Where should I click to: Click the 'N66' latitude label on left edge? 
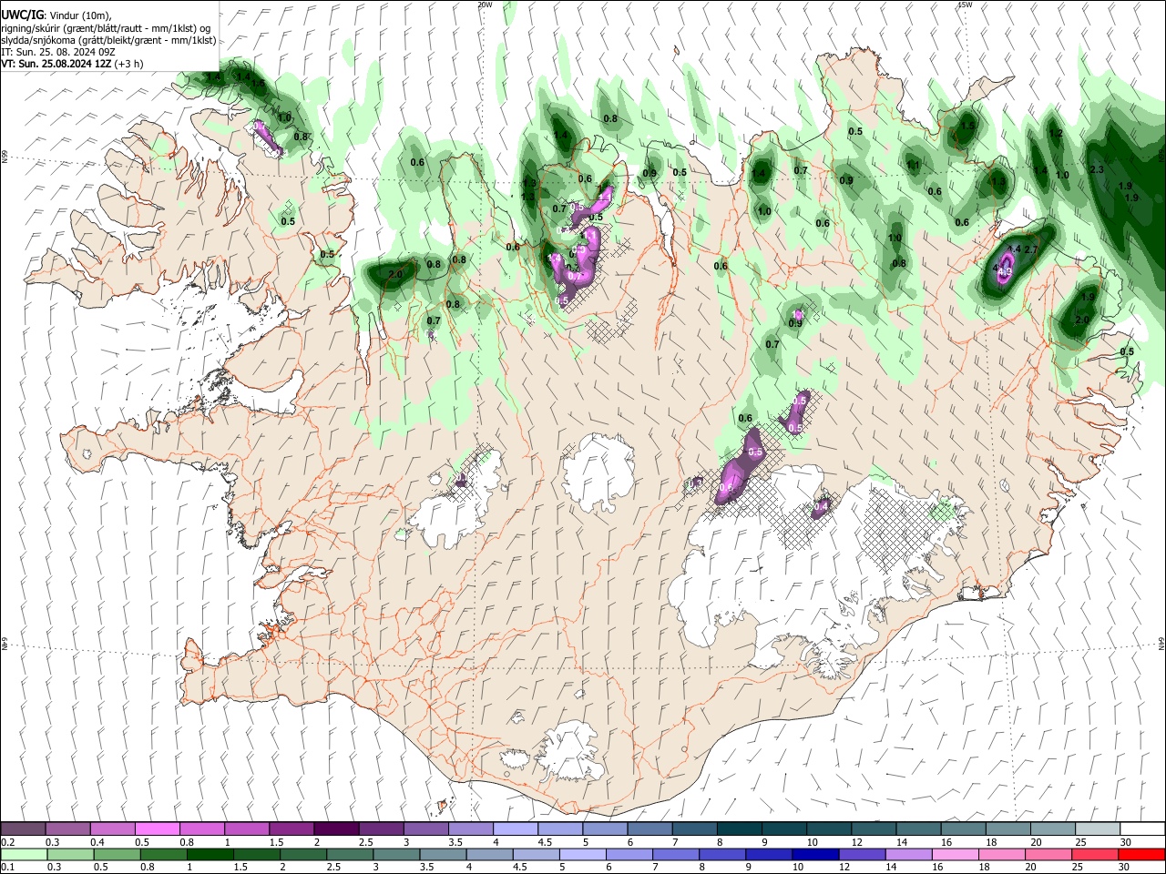tap(5, 157)
